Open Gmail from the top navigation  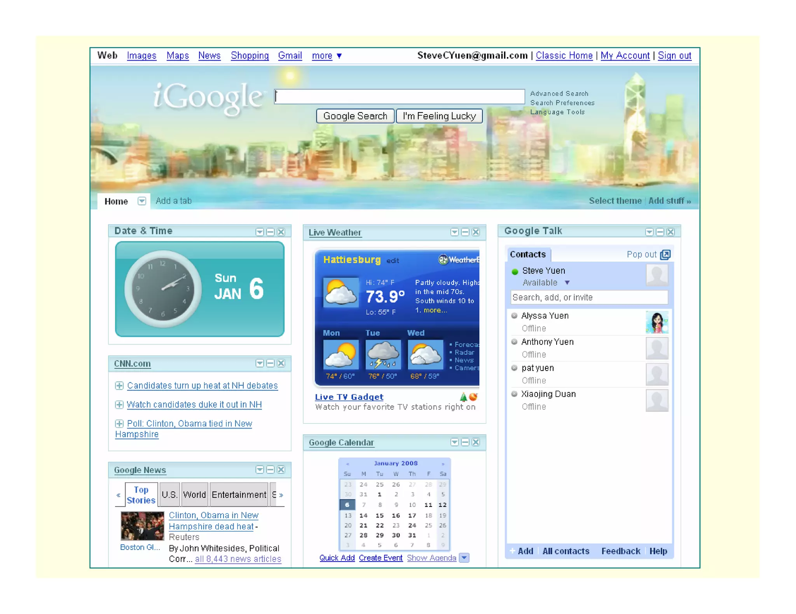290,56
